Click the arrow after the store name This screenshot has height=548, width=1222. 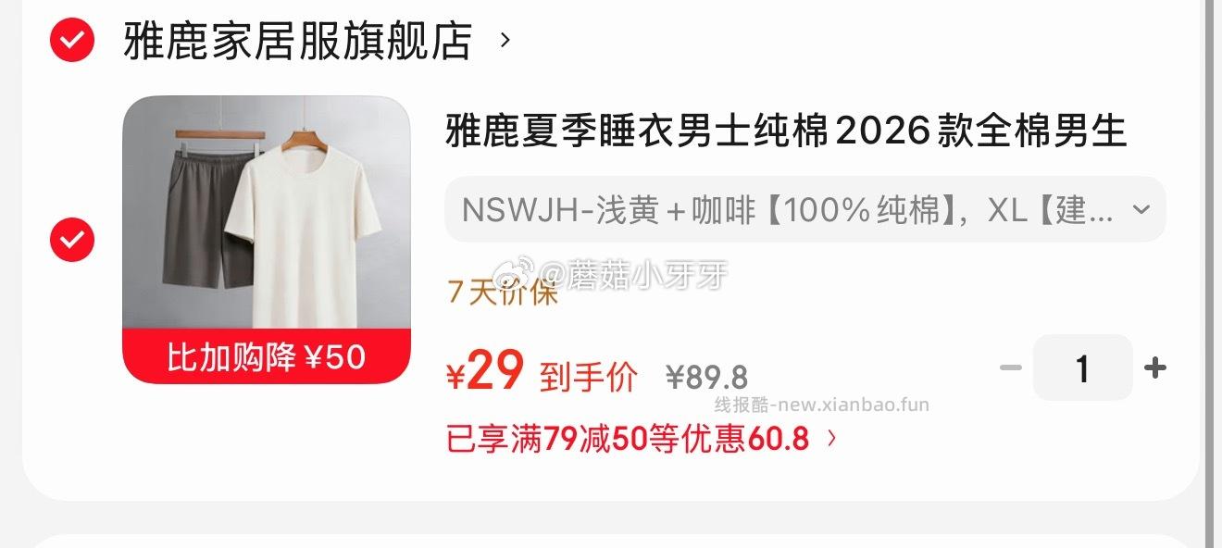coord(505,41)
